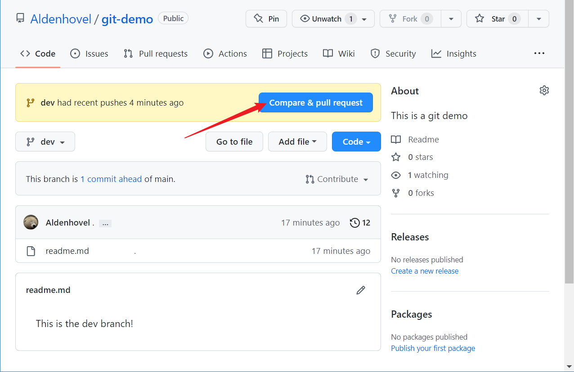View the 0 stars link
The height and width of the screenshot is (372, 574).
point(420,157)
